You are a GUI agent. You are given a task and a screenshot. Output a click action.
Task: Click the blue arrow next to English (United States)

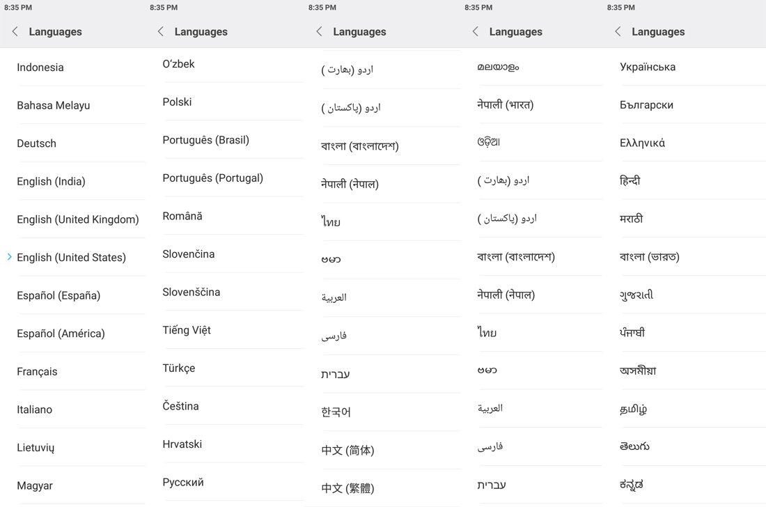click(8, 257)
